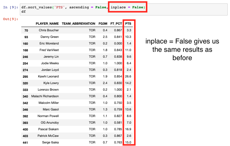
Task: Select the Pascal Siakam name cell
Action: [x=48, y=129]
